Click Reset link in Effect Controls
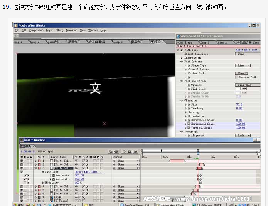268x206 pixels. point(239,50)
